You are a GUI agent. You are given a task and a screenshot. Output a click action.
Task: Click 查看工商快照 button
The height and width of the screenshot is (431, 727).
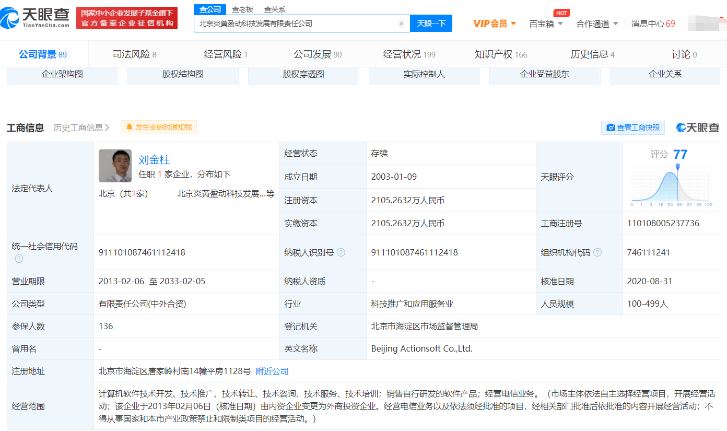(x=633, y=127)
